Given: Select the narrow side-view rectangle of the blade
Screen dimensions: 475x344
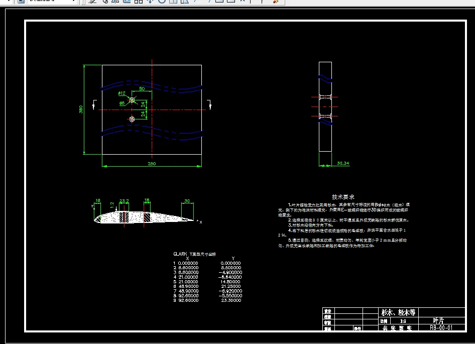Looking at the screenshot, I should (x=325, y=106).
